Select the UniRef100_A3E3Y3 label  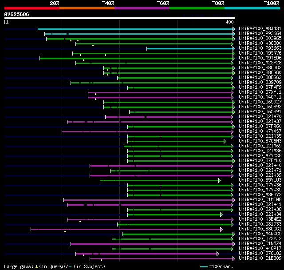click(x=260, y=195)
